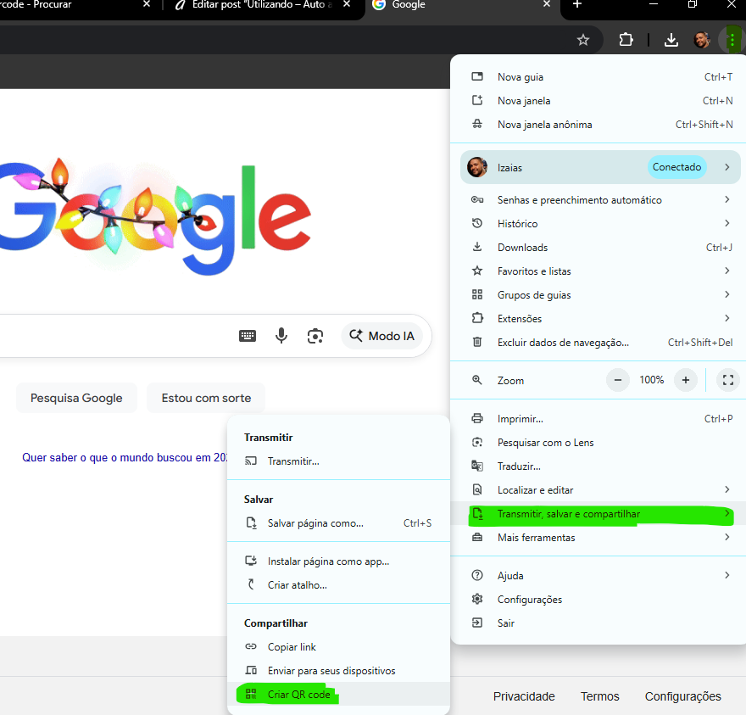Click the fullscreen icon beside zoom

pyautogui.click(x=727, y=380)
